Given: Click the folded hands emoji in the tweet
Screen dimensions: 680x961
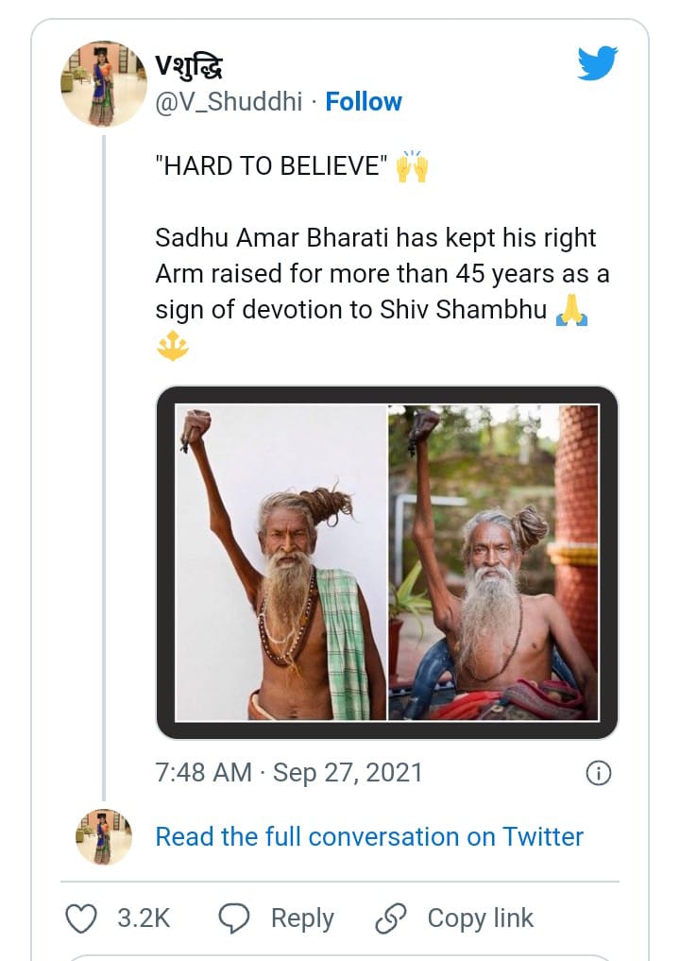Looking at the screenshot, I should point(572,310).
